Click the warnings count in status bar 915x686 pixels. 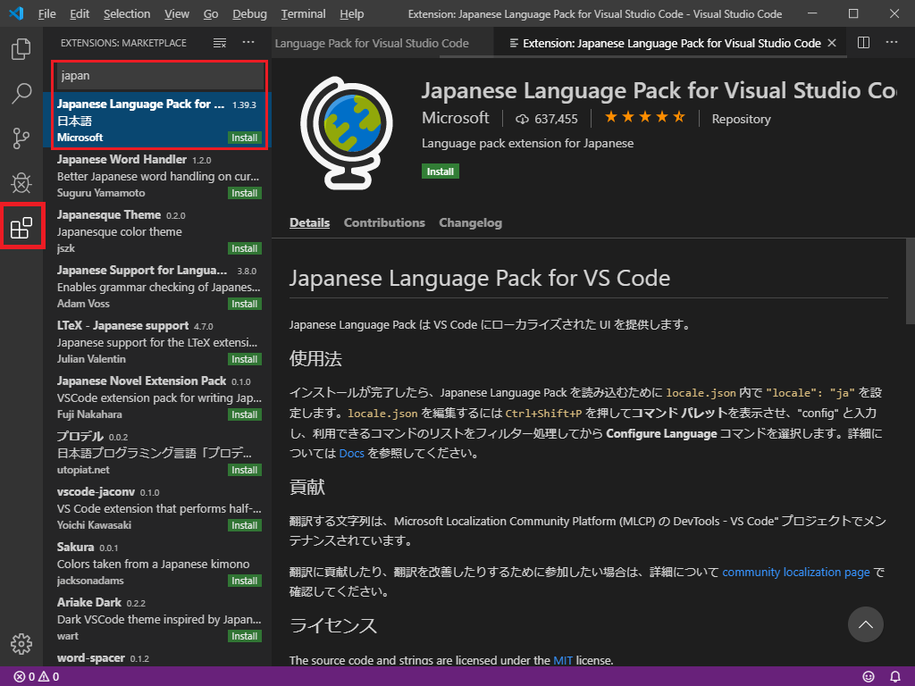49,677
